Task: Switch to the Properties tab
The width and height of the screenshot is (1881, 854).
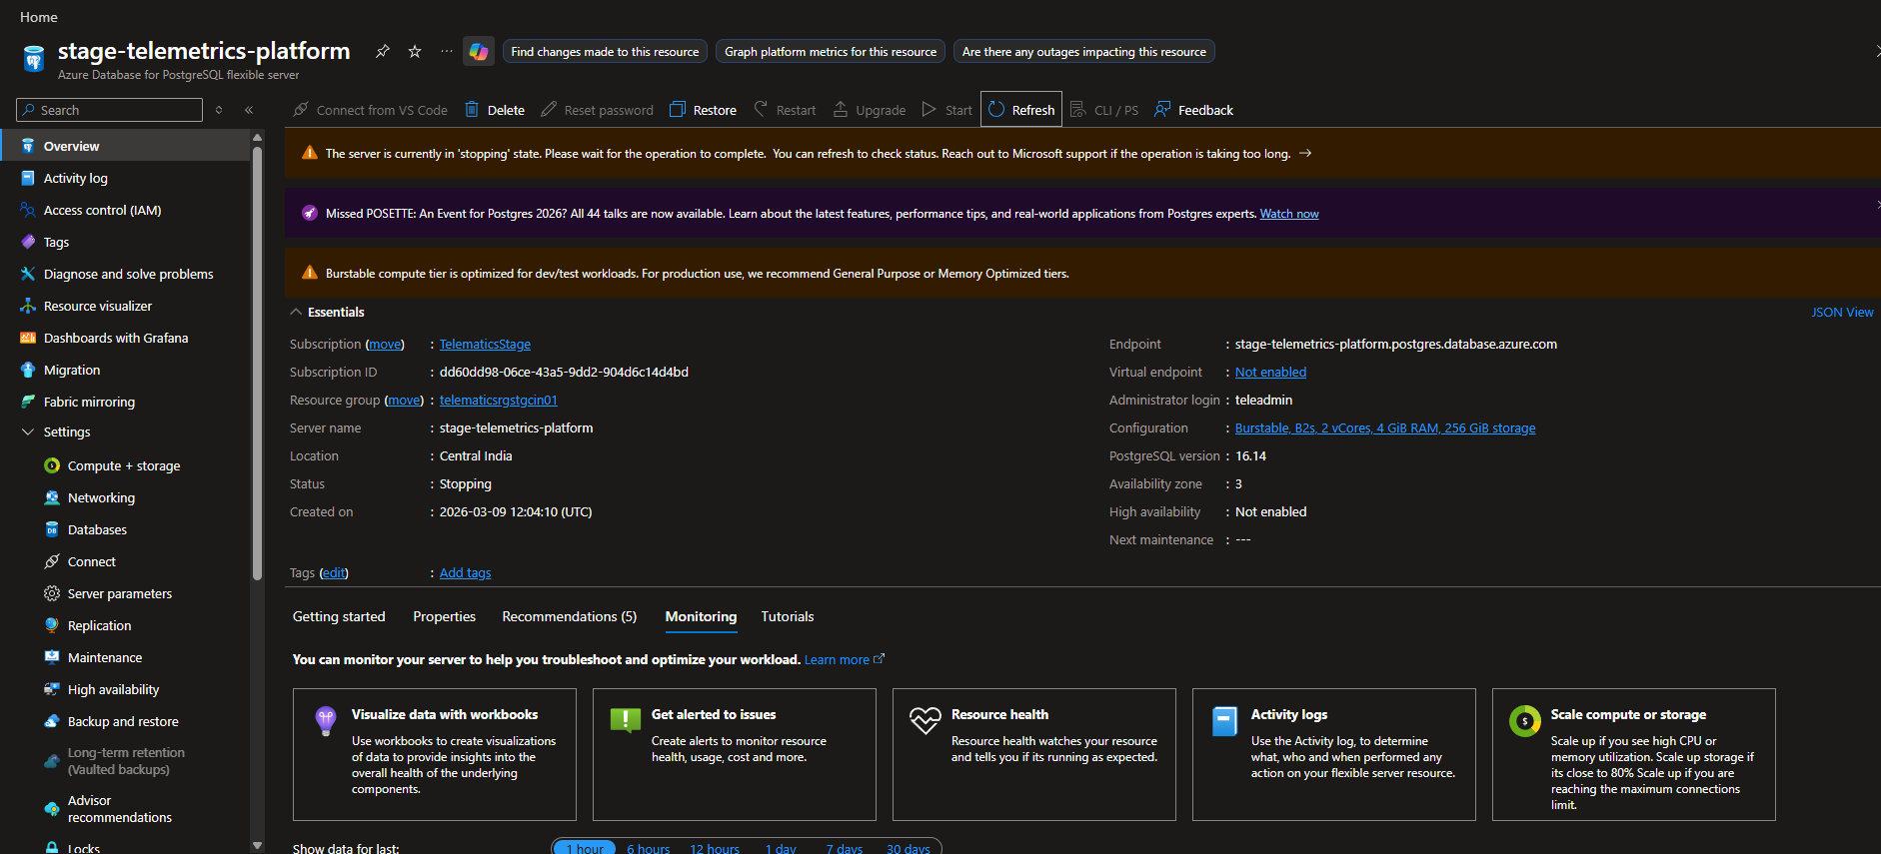Action: click(x=445, y=616)
